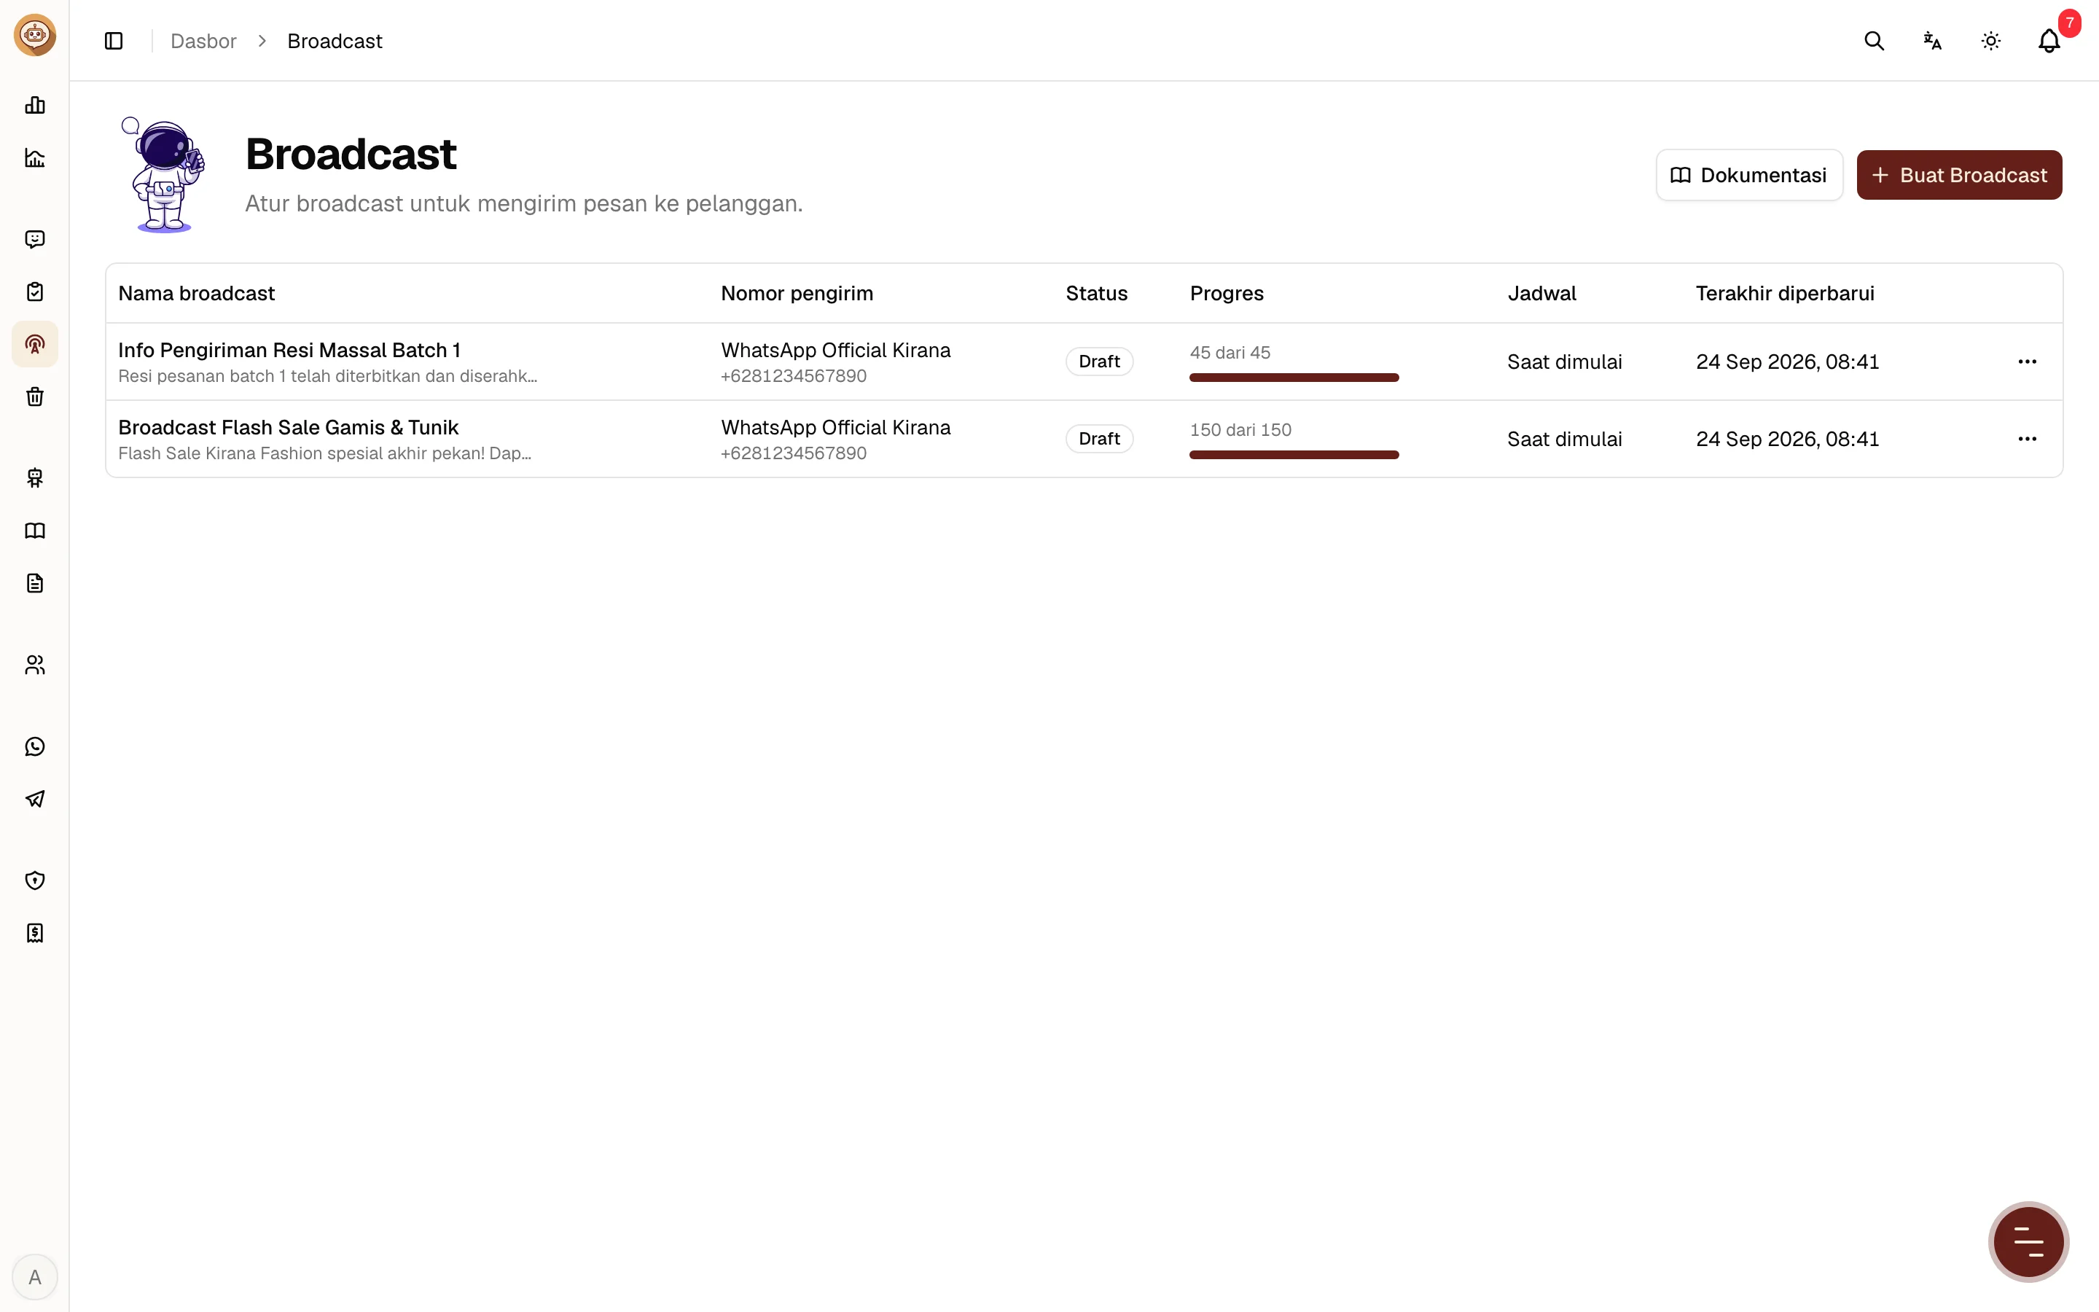
Task: Open the chat message sidebar icon
Action: pos(35,240)
